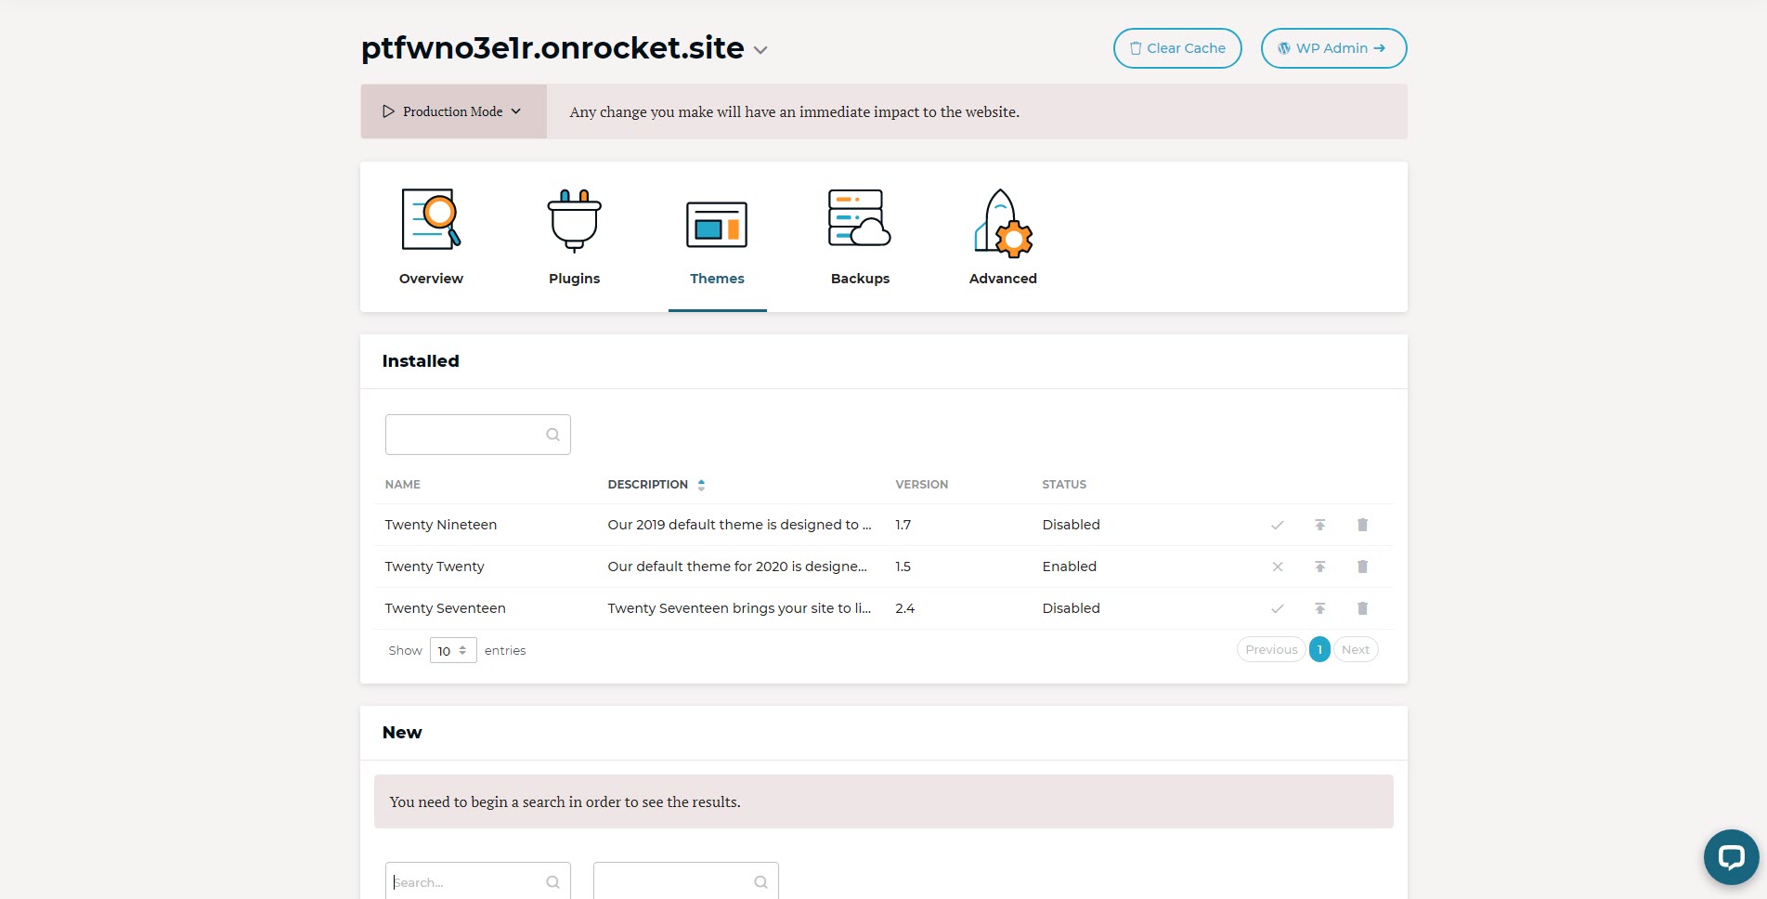Click the Enabled status of Twenty Twenty

[1070, 567]
